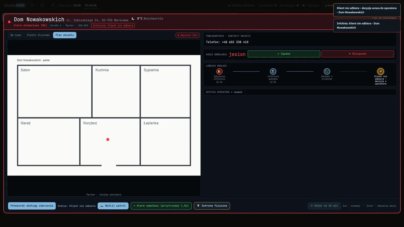Click the Garaż room on the floor plan

(49, 142)
